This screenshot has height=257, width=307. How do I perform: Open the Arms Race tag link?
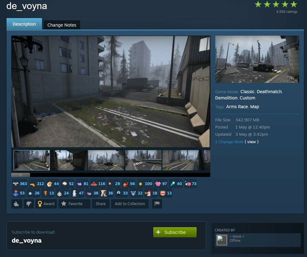point(237,107)
